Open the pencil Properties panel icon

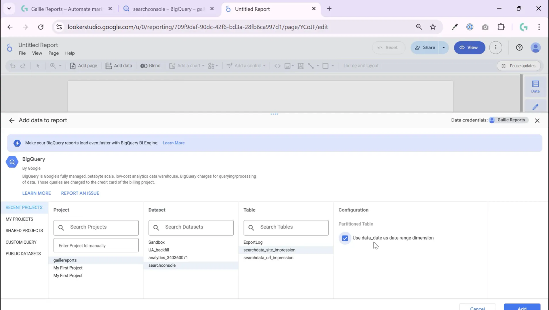[535, 107]
